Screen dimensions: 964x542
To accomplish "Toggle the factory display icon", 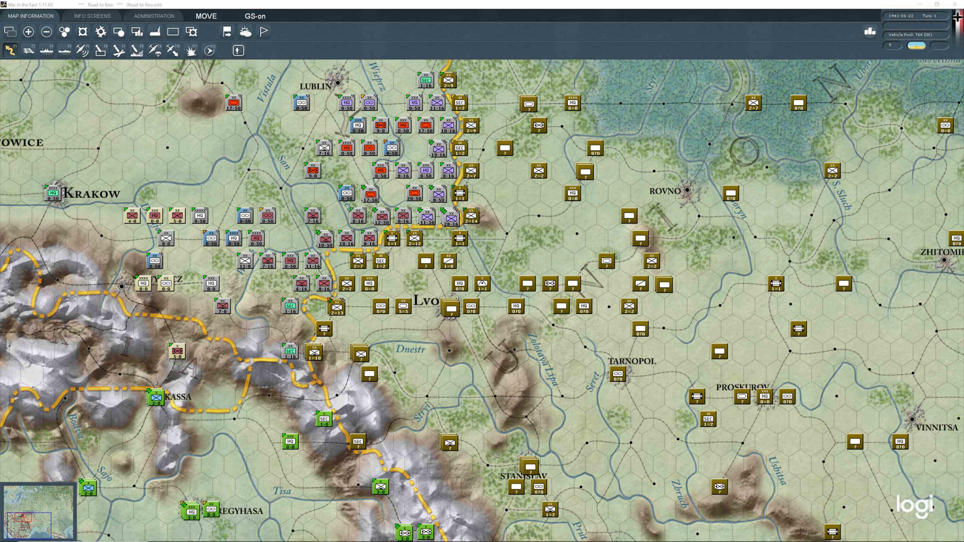I will tap(155, 32).
